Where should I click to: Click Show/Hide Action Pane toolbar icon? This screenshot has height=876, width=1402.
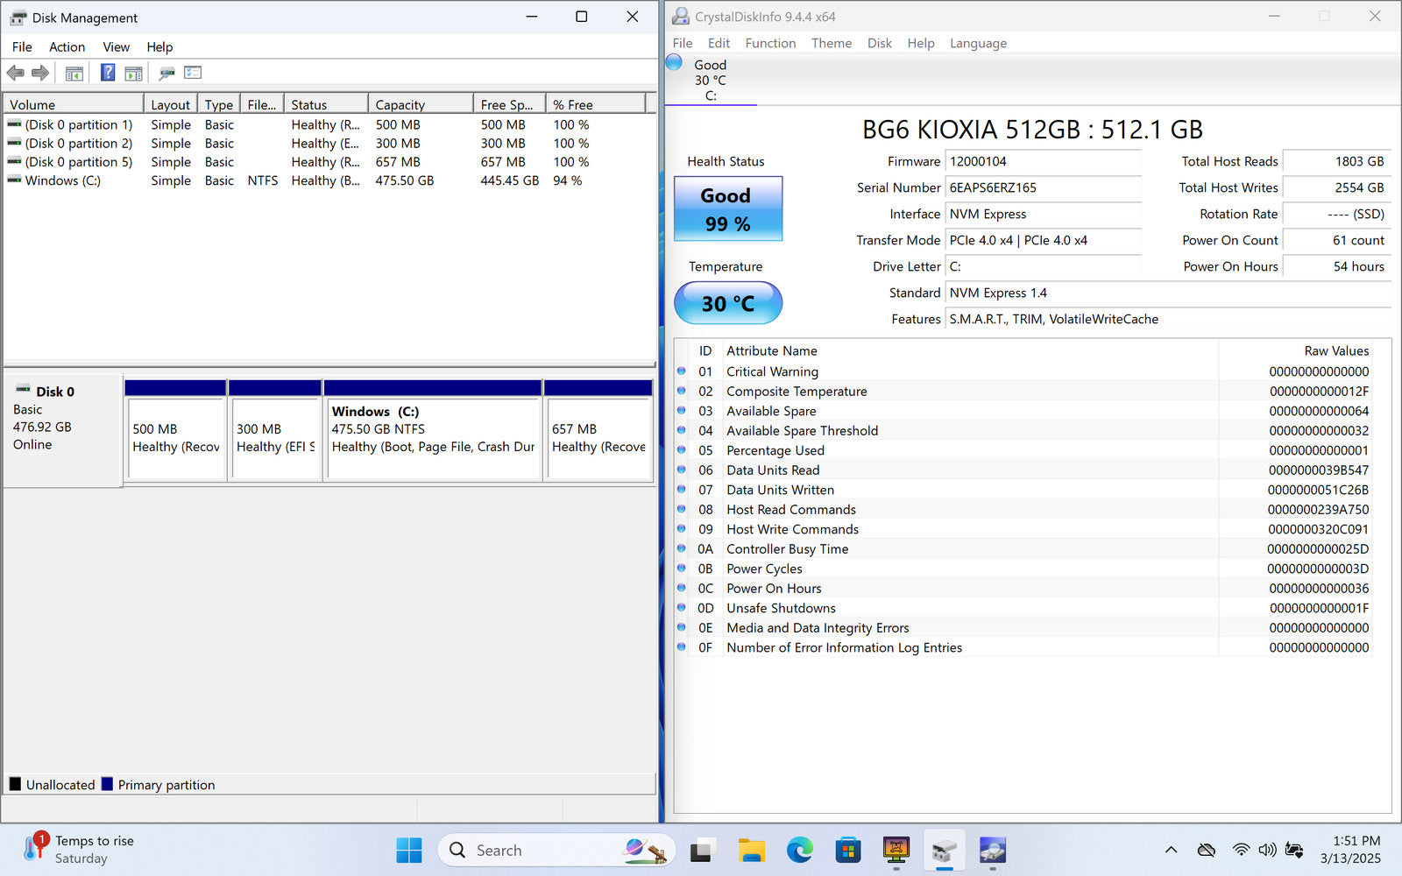click(133, 74)
